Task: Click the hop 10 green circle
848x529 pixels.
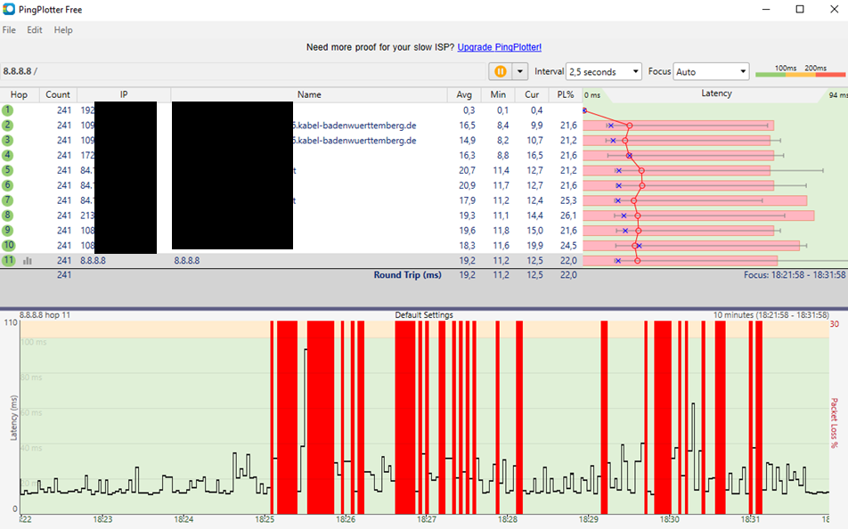Action: point(8,245)
